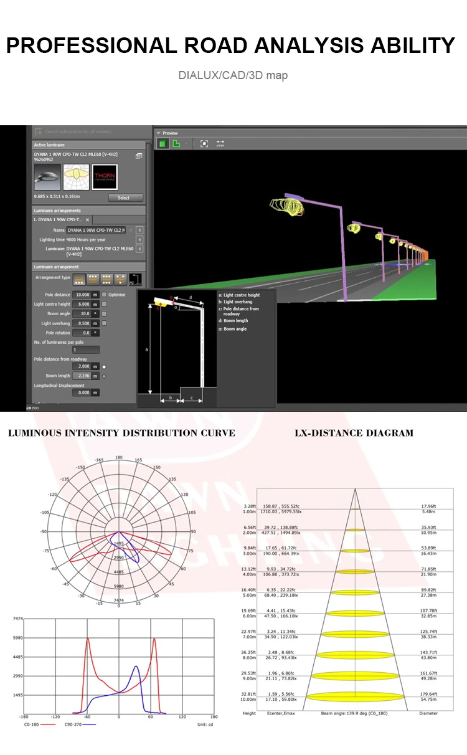
Task: Close the DYANA 1 90W arrangement tab
Action: tap(88, 220)
